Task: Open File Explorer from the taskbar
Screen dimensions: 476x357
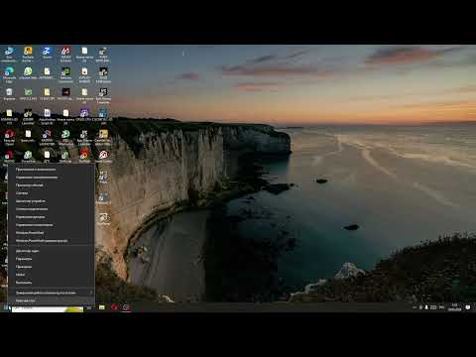Action: pyautogui.click(x=102, y=307)
